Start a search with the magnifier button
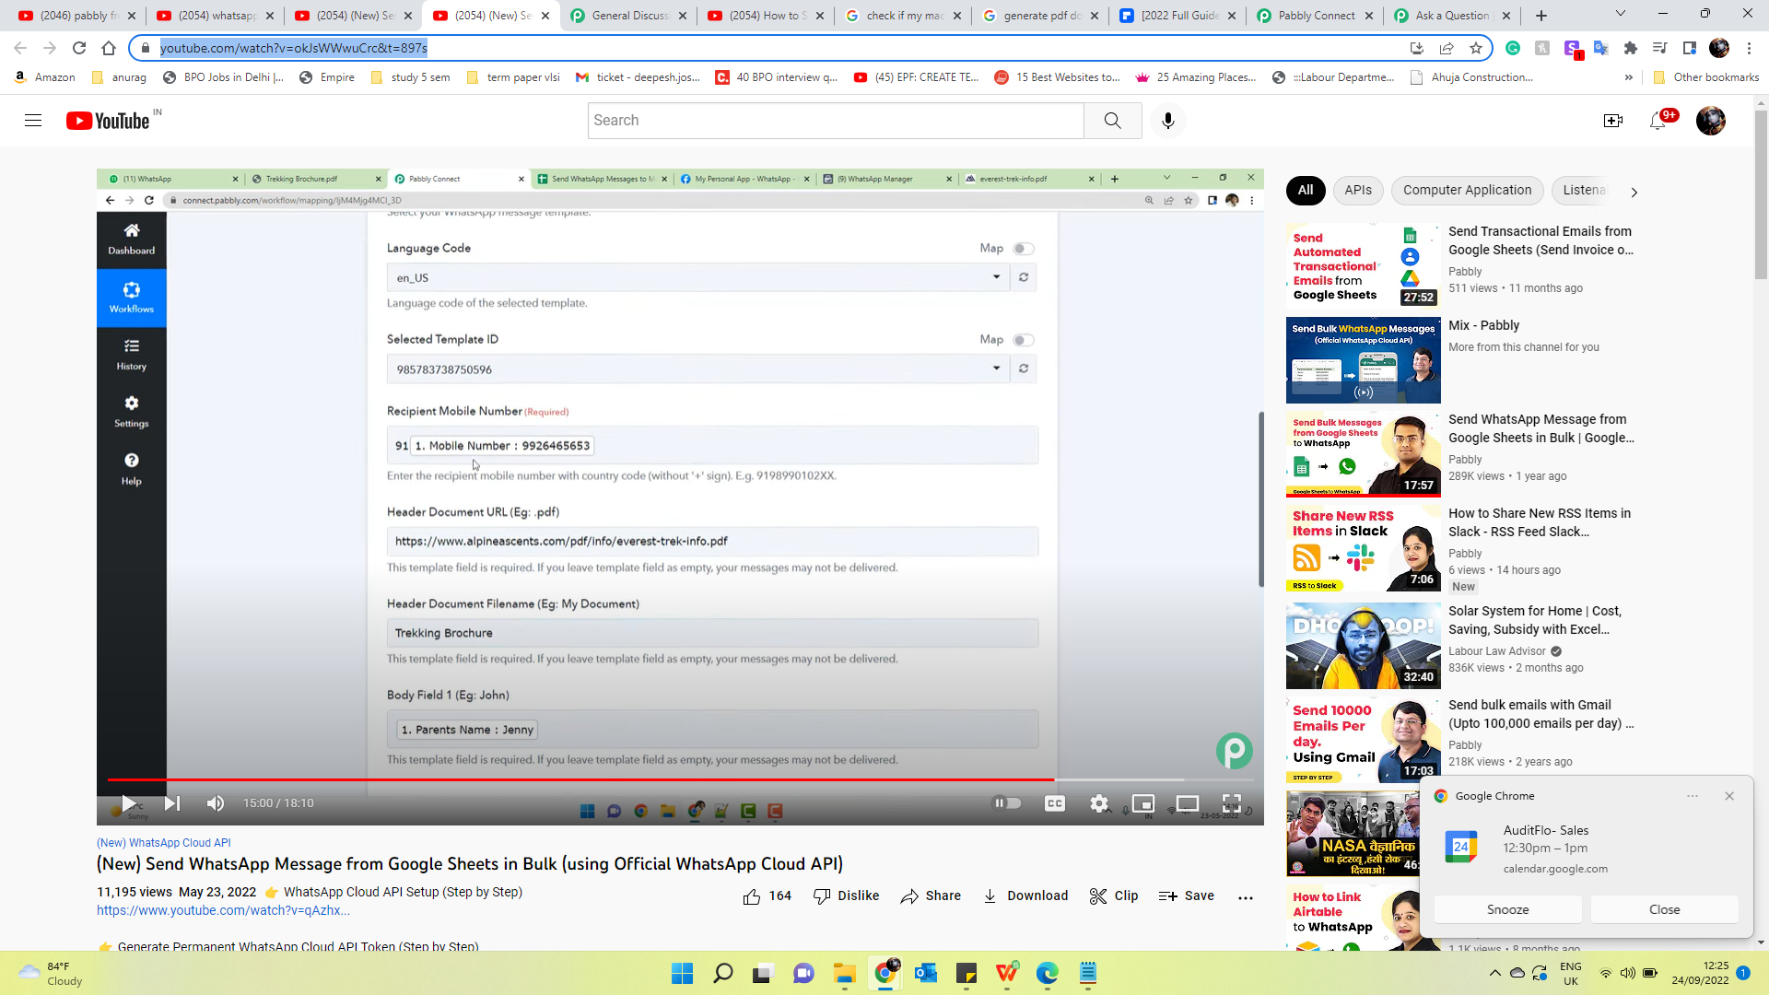 (1112, 121)
